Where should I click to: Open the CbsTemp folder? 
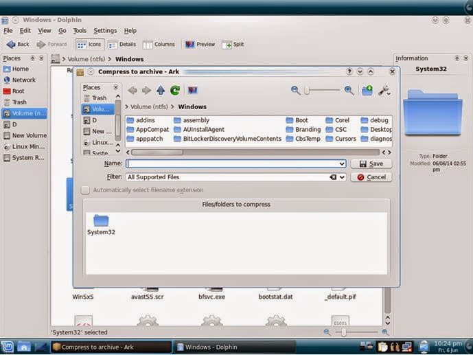[x=303, y=139]
